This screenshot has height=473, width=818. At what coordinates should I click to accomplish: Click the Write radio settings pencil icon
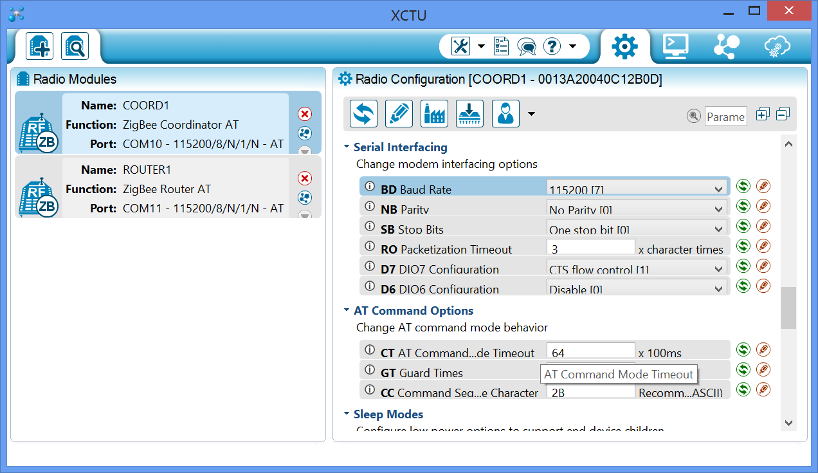pos(399,114)
